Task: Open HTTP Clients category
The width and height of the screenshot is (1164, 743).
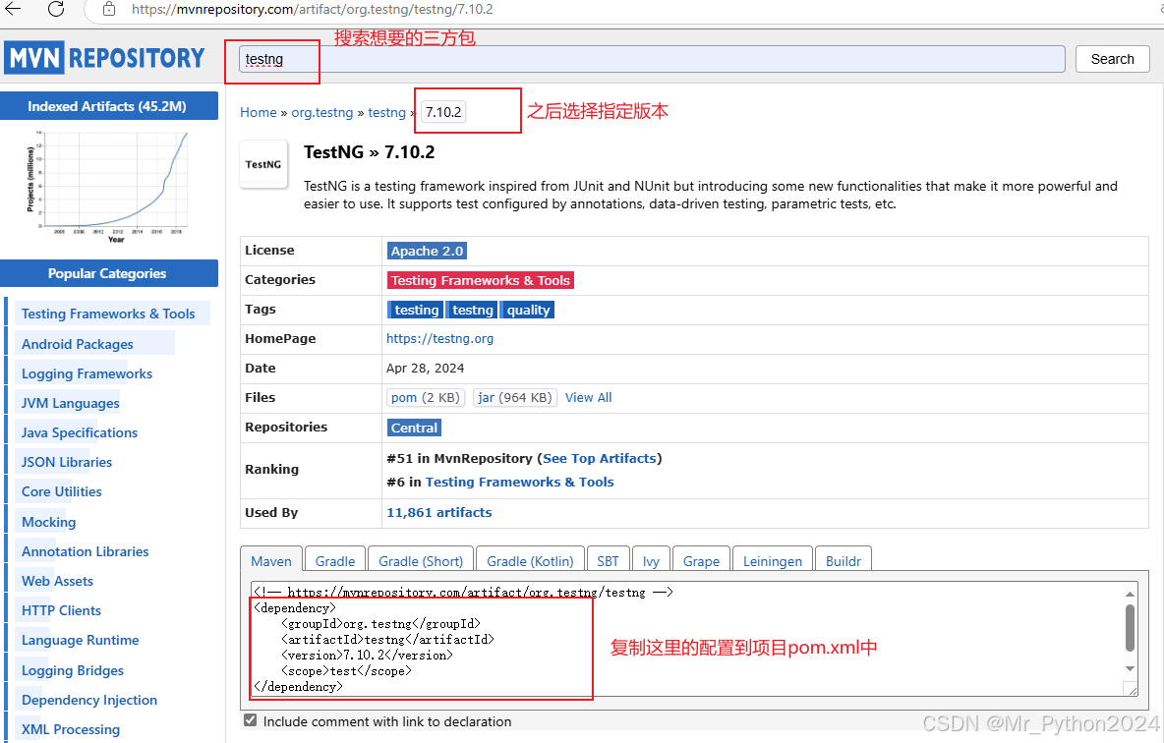Action: point(61,611)
